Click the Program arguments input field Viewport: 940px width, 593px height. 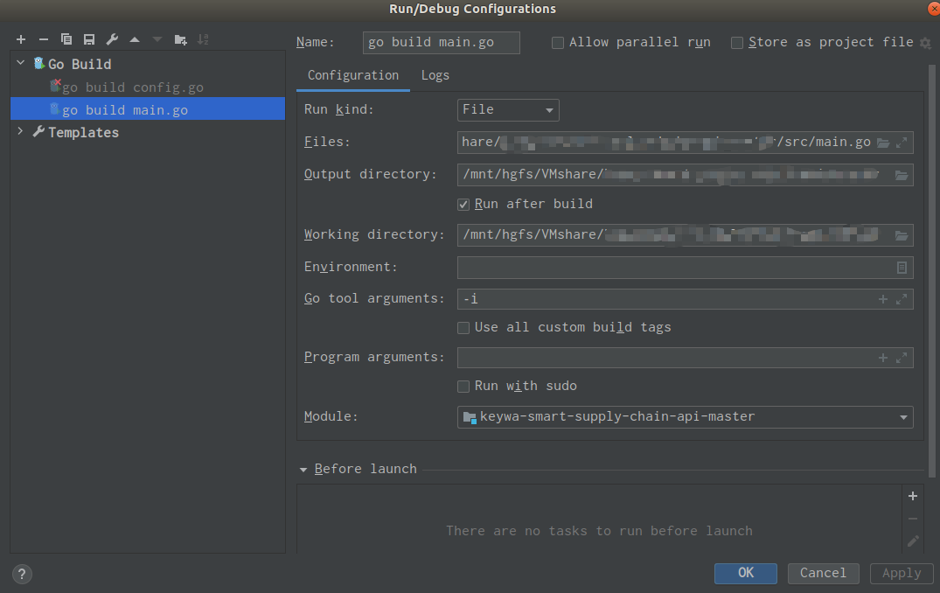tap(665, 358)
